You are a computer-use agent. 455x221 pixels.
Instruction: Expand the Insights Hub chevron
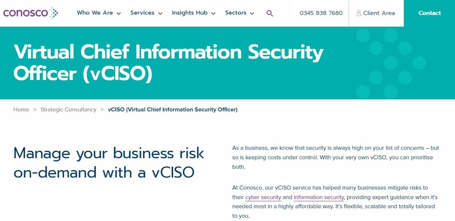tap(213, 13)
